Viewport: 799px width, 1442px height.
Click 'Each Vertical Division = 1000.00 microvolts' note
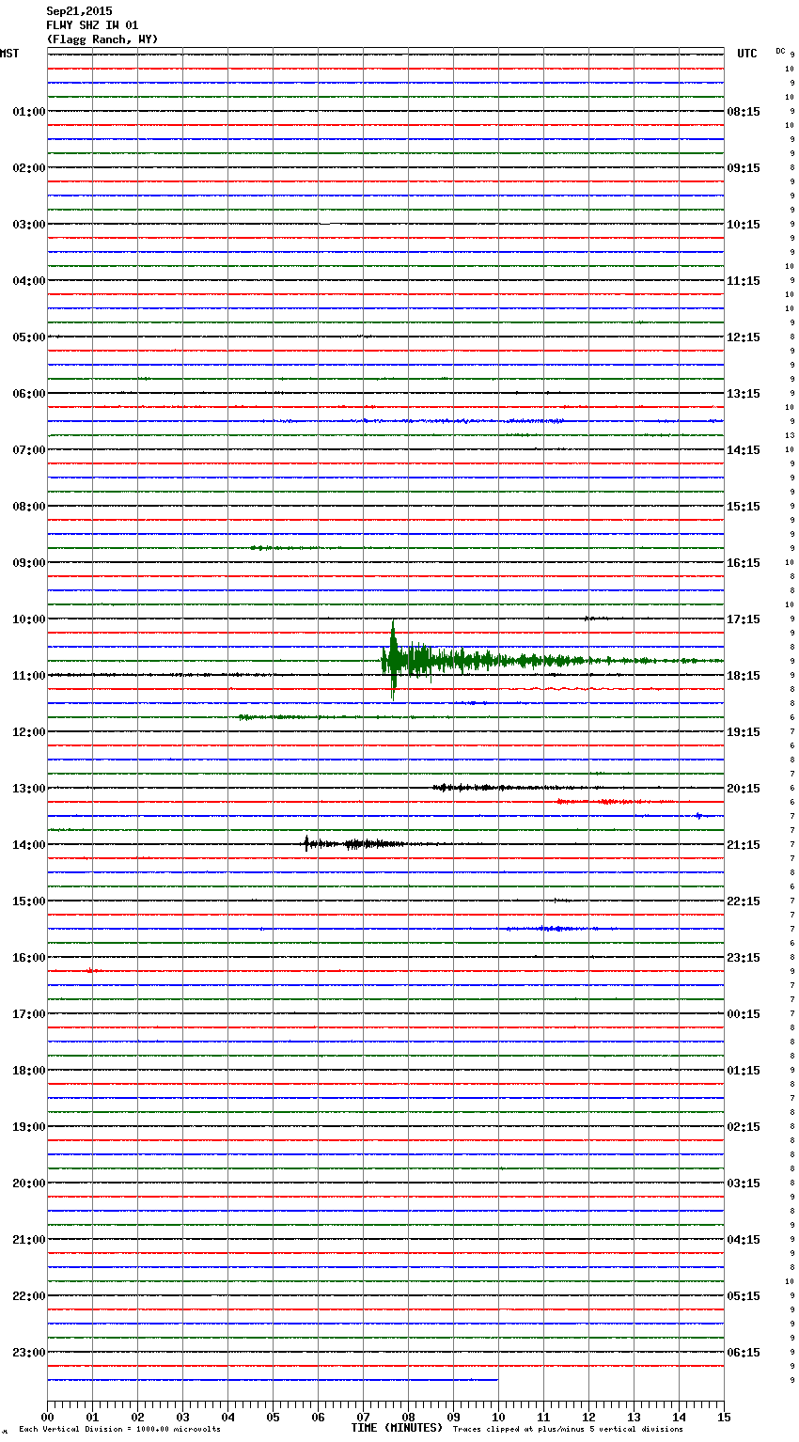click(x=119, y=1430)
